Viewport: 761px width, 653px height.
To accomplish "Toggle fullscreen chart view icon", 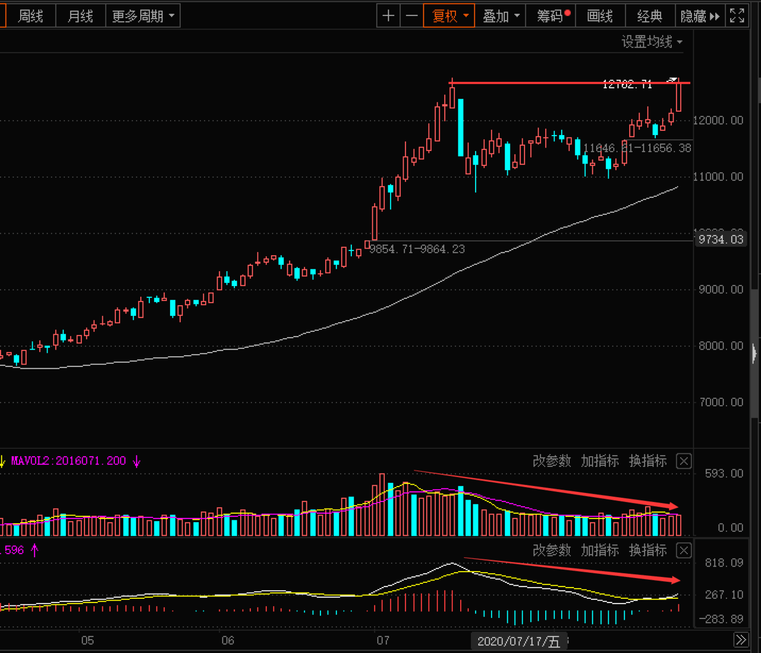I will (737, 16).
